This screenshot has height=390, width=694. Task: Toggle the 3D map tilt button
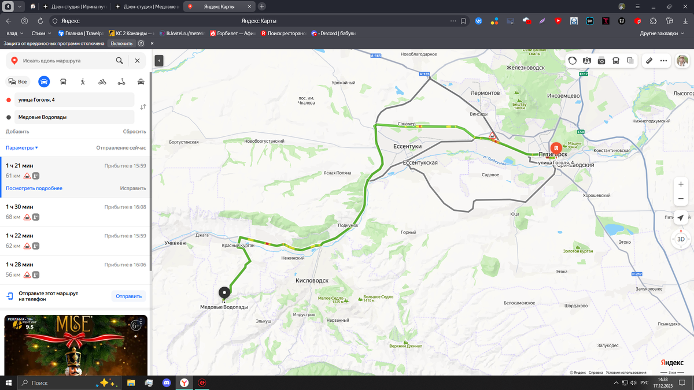(x=681, y=239)
